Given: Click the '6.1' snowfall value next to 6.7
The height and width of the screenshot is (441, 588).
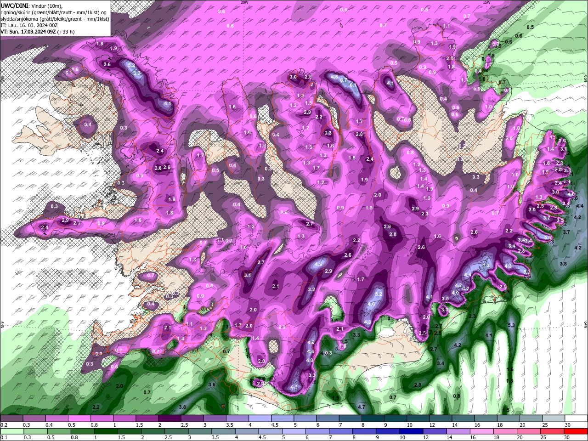Looking at the screenshot, I should (353, 85).
